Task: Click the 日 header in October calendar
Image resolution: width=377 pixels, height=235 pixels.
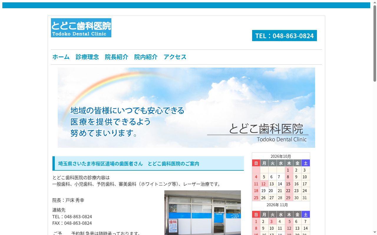Action: point(256,163)
